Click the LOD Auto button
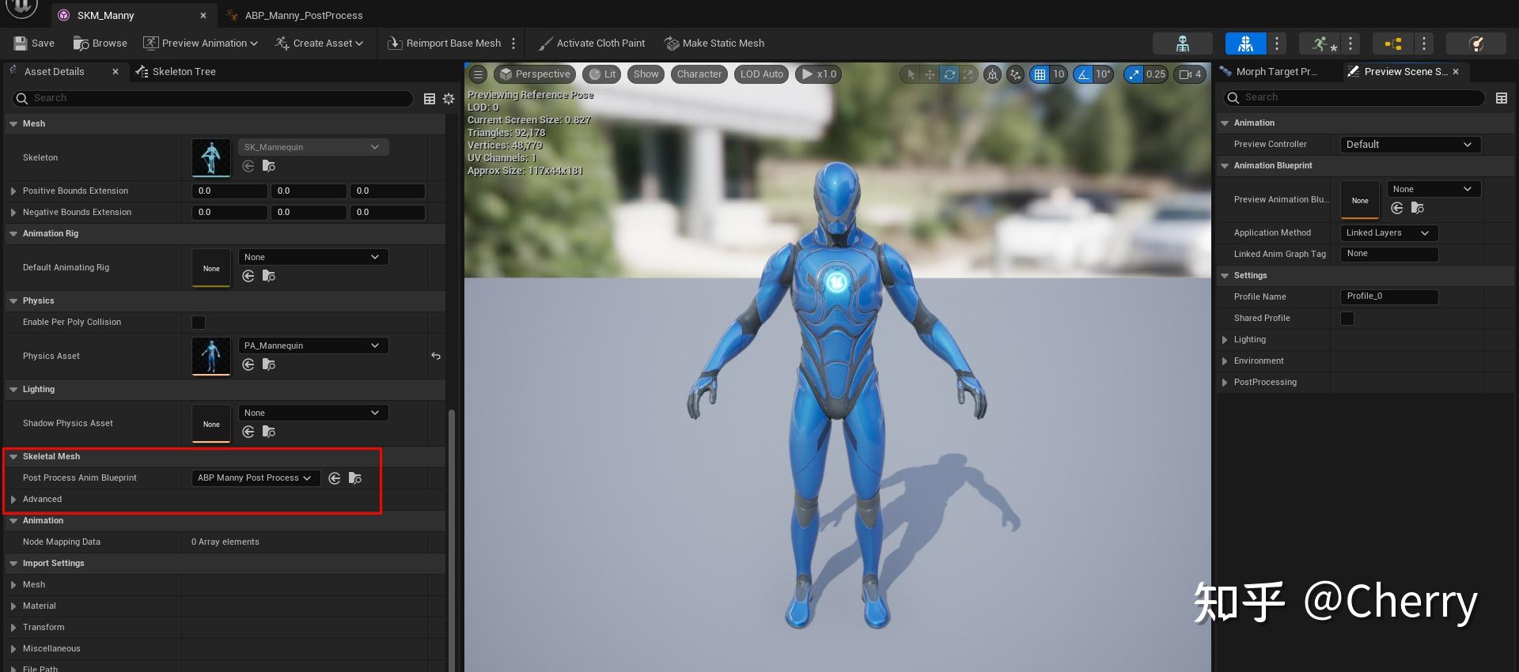 (x=761, y=74)
